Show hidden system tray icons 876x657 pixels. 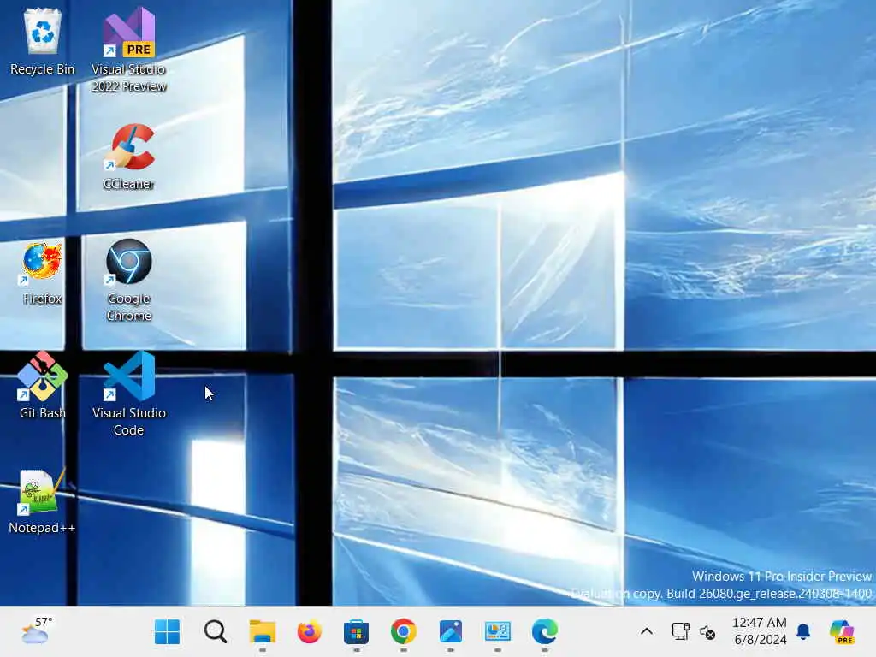coord(647,632)
